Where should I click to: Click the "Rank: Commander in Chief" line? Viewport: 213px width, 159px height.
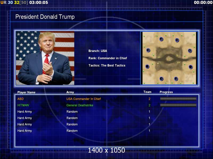coord(108,58)
